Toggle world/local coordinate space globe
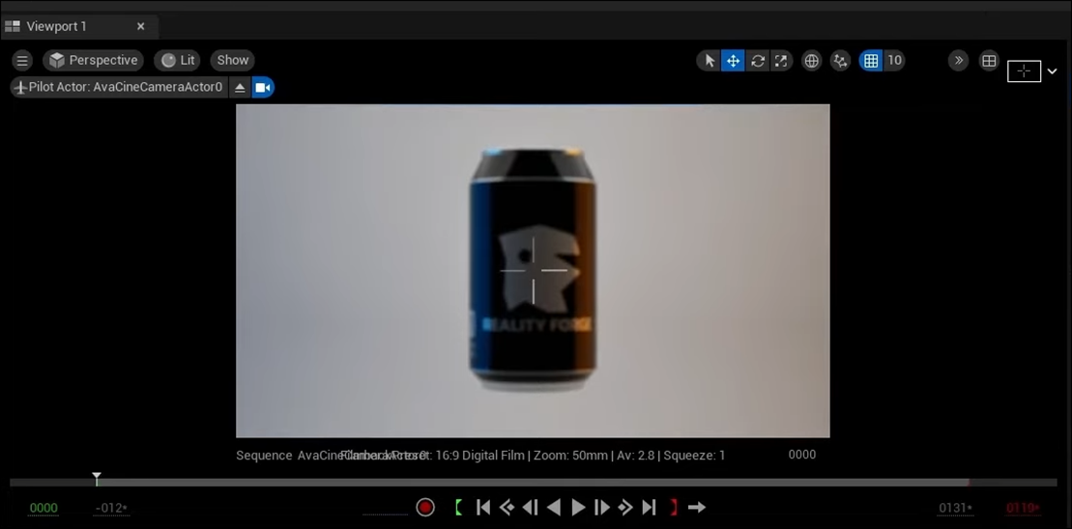 (811, 61)
